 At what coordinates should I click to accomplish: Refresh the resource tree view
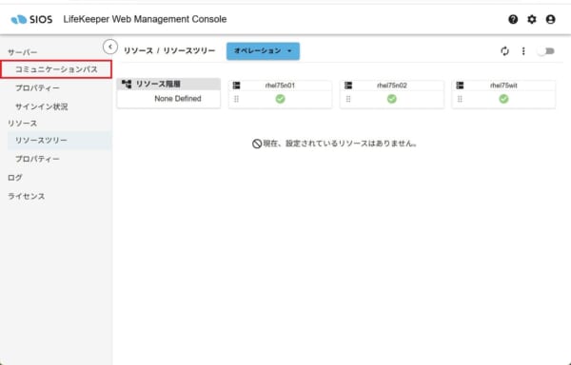tap(504, 51)
